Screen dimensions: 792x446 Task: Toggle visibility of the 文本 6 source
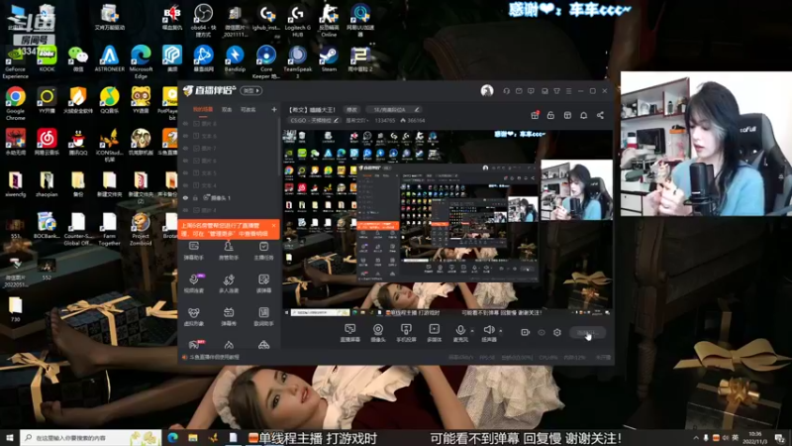185,136
